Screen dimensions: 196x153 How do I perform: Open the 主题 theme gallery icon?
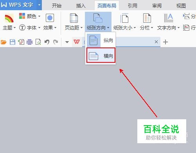coord(9,18)
